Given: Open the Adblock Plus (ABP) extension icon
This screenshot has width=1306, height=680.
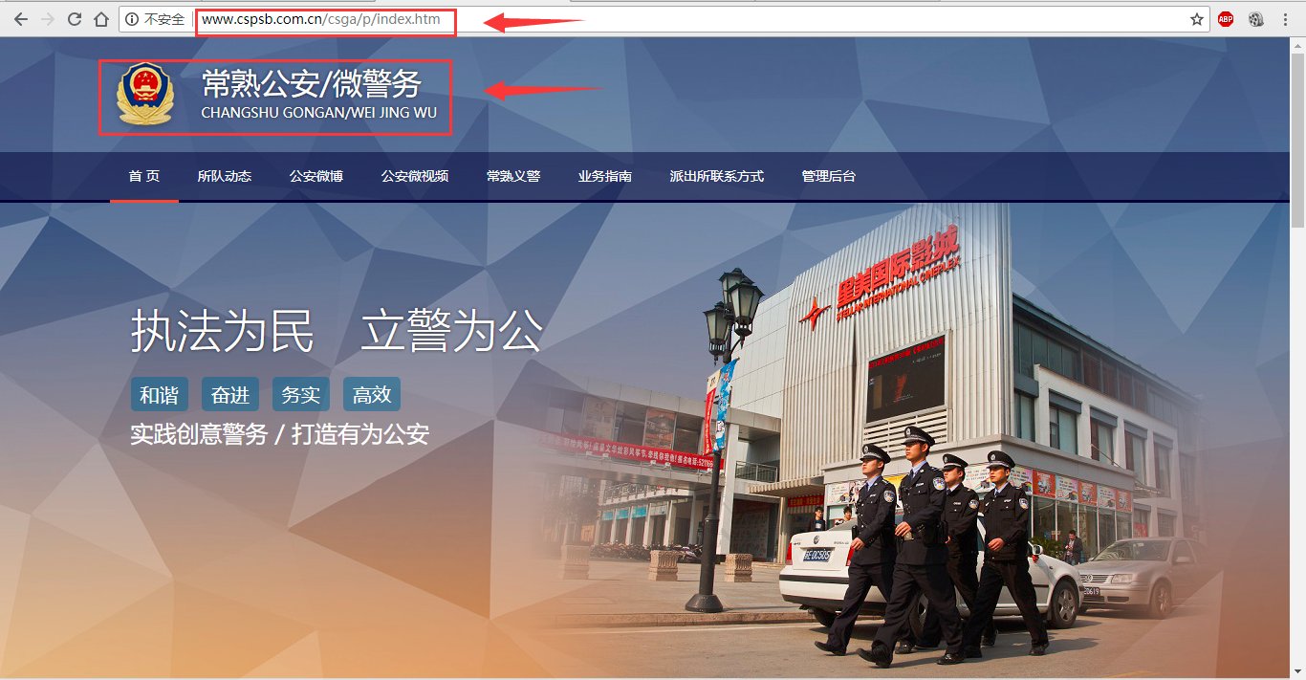Looking at the screenshot, I should click(x=1225, y=18).
